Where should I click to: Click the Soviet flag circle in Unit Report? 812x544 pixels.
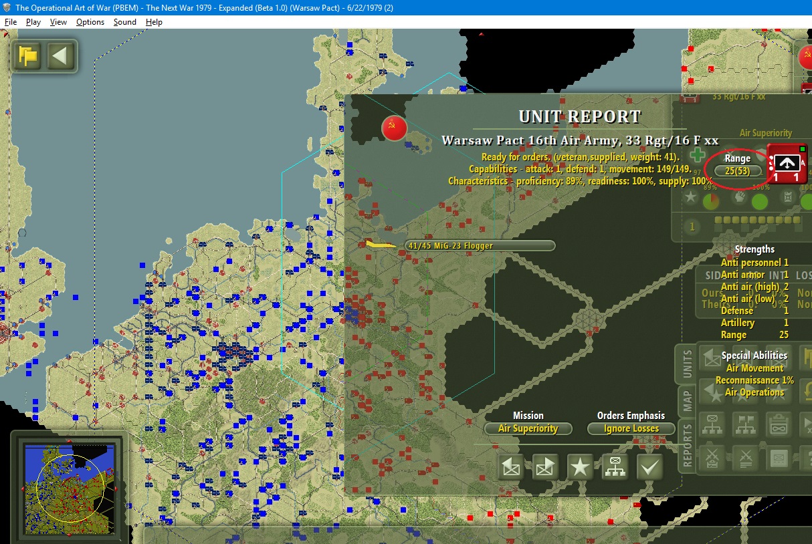click(395, 127)
